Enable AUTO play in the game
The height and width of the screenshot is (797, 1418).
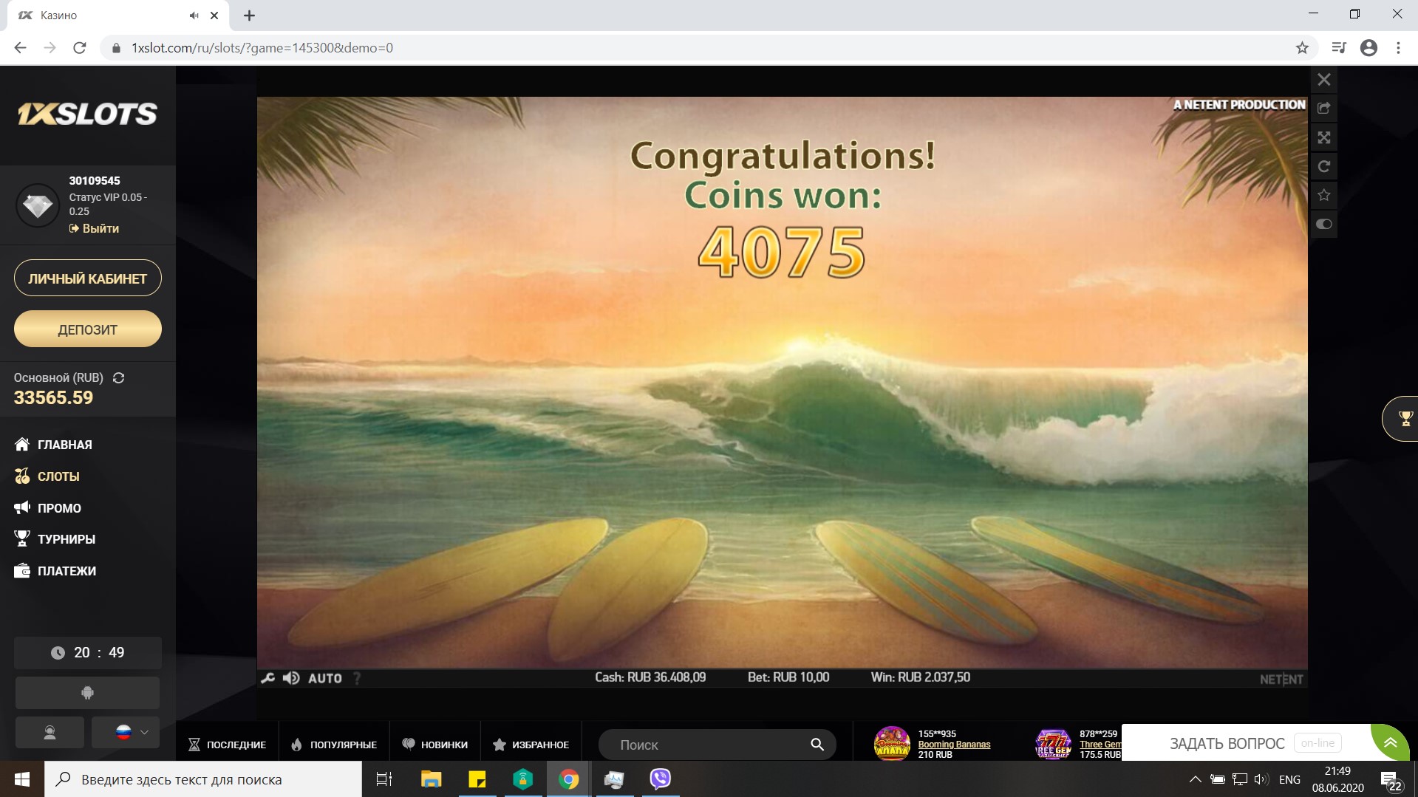(324, 678)
